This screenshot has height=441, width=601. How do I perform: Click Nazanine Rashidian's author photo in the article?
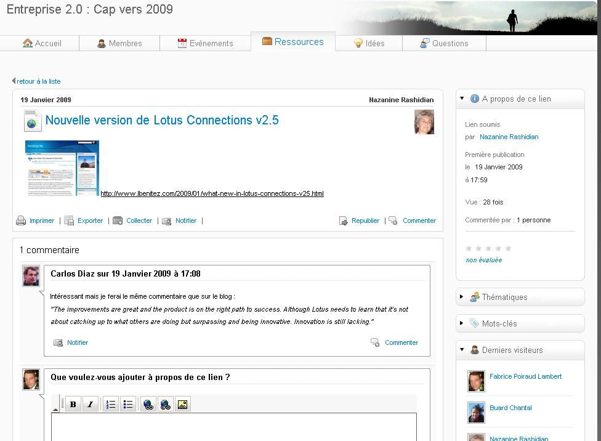pyautogui.click(x=424, y=122)
